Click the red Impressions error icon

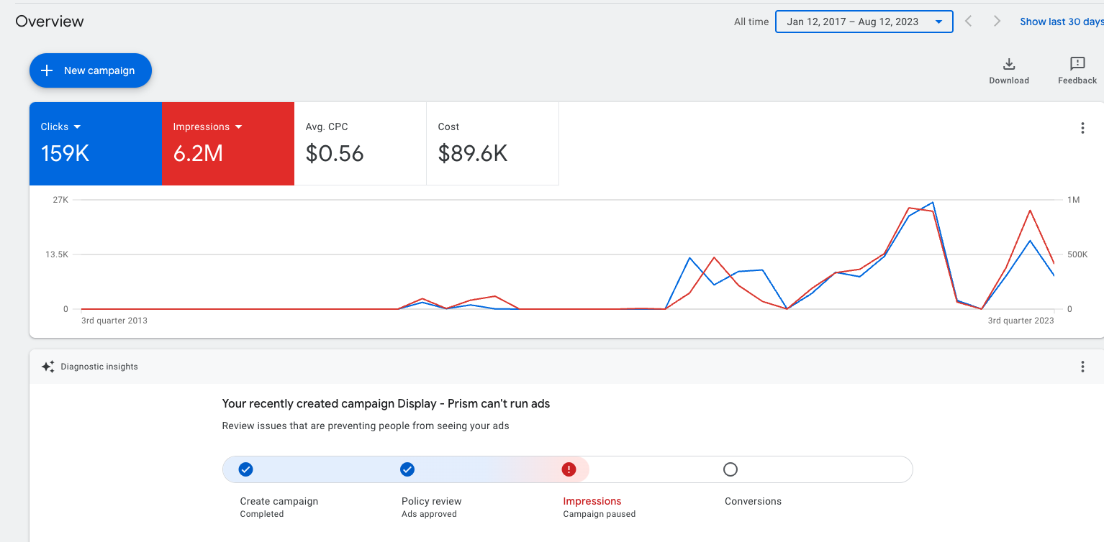(569, 469)
